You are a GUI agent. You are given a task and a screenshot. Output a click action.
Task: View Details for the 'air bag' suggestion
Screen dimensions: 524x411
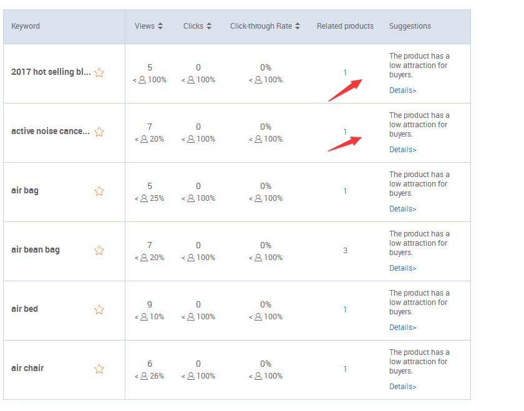coord(403,209)
